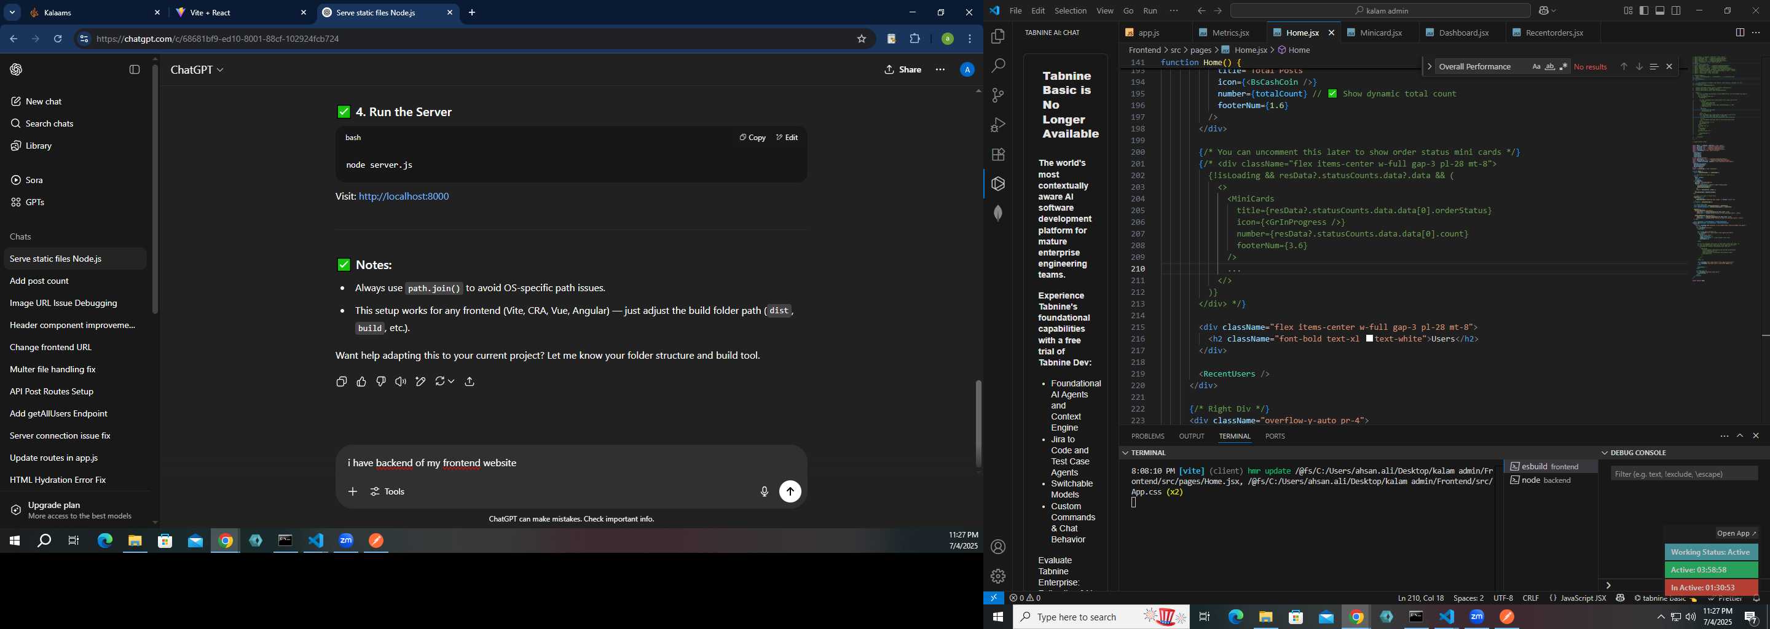Open the Chrome Extensions puzzle icon
Image resolution: width=1770 pixels, height=629 pixels.
[x=915, y=39]
